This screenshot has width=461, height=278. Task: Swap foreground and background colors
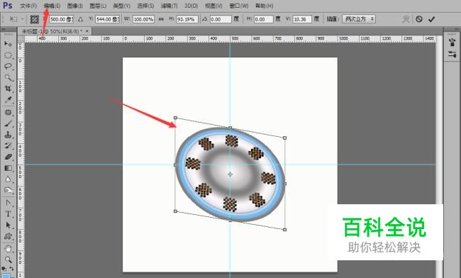pyautogui.click(x=11, y=269)
